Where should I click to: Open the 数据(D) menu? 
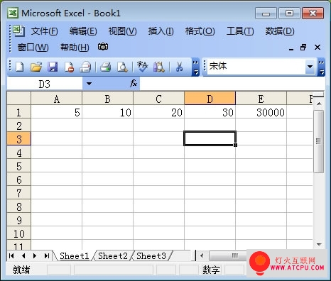point(280,31)
